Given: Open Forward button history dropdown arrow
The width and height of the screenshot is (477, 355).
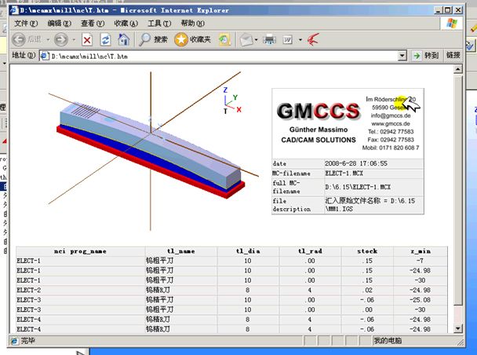Looking at the screenshot, I should coord(74,40).
